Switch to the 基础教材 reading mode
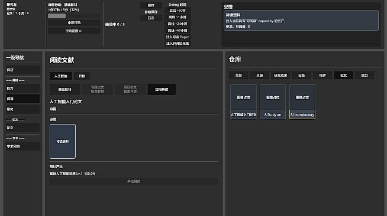387x216 pixels. coord(64,89)
